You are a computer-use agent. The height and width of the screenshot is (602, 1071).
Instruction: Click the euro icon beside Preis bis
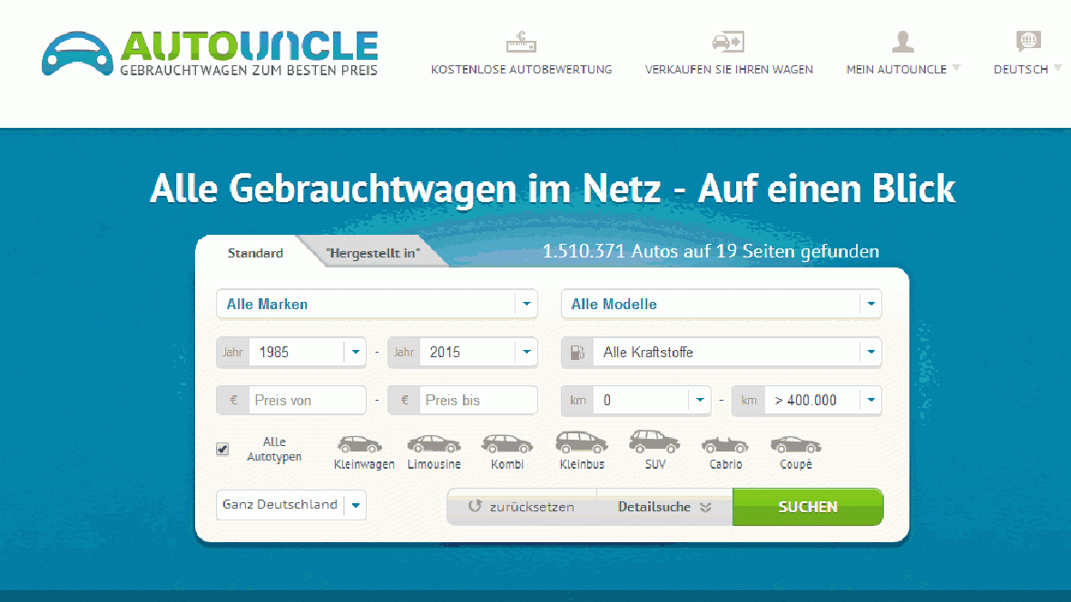coord(405,400)
